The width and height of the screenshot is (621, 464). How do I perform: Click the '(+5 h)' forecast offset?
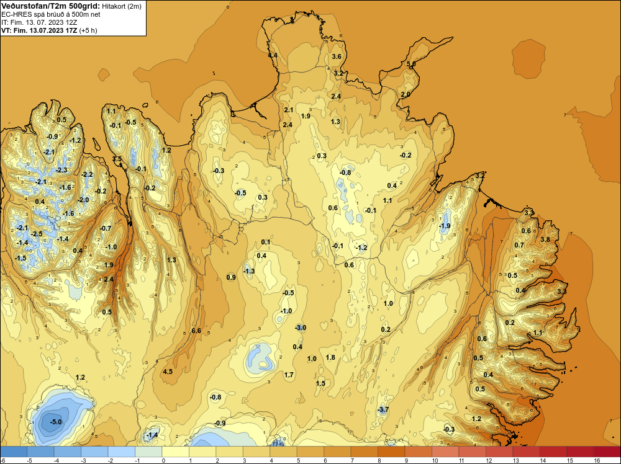point(88,30)
